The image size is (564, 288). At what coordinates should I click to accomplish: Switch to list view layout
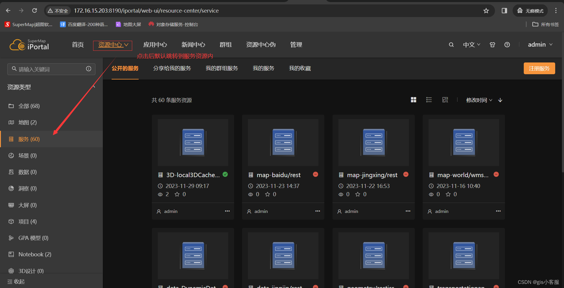(429, 100)
